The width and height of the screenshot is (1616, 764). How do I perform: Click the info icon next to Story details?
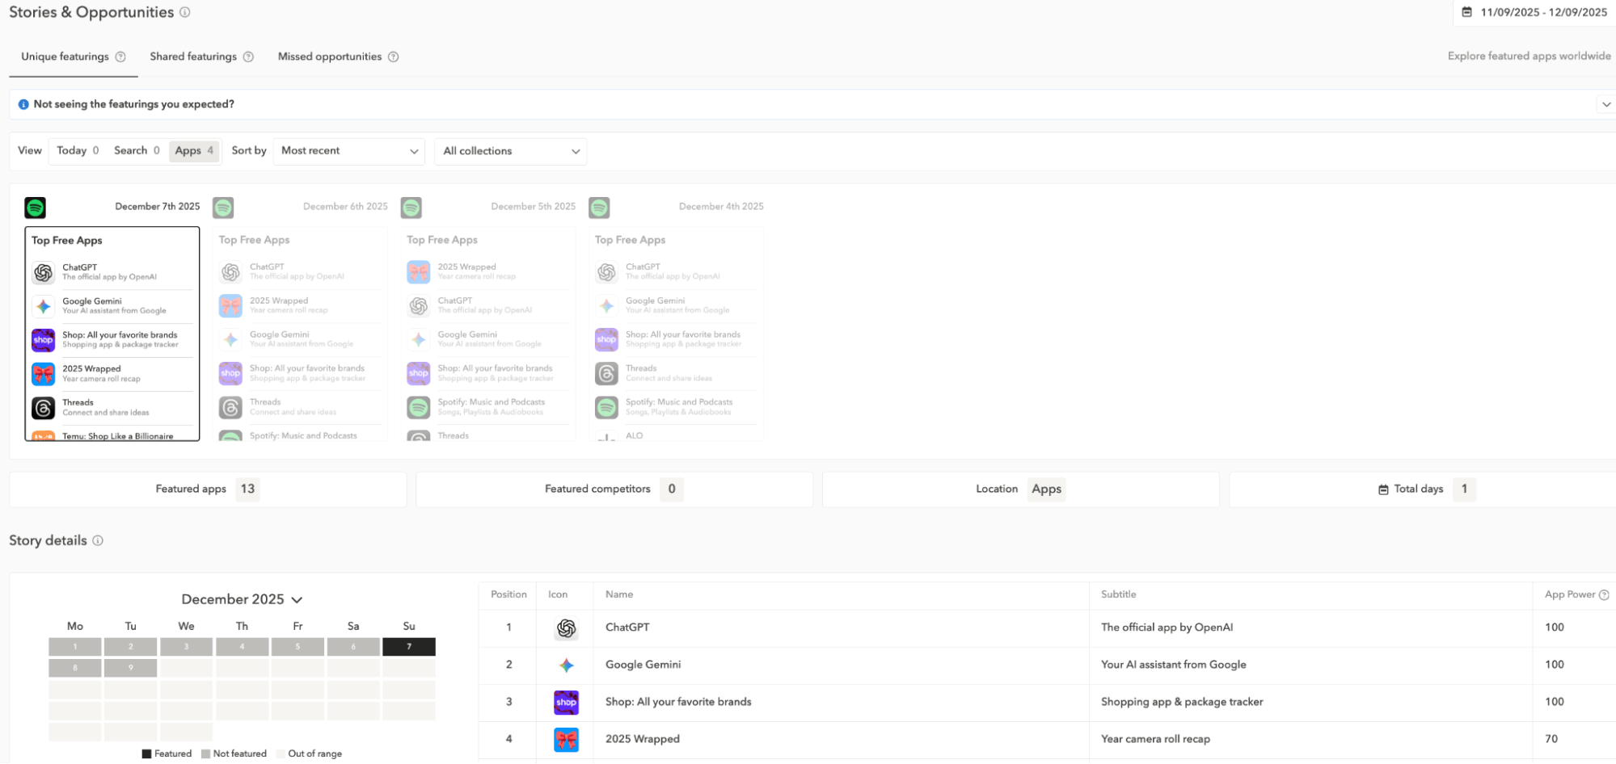pos(98,540)
